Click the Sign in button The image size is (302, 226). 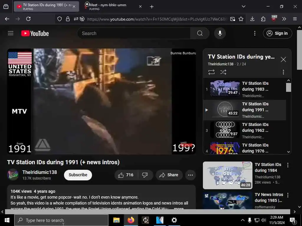pos(277,33)
